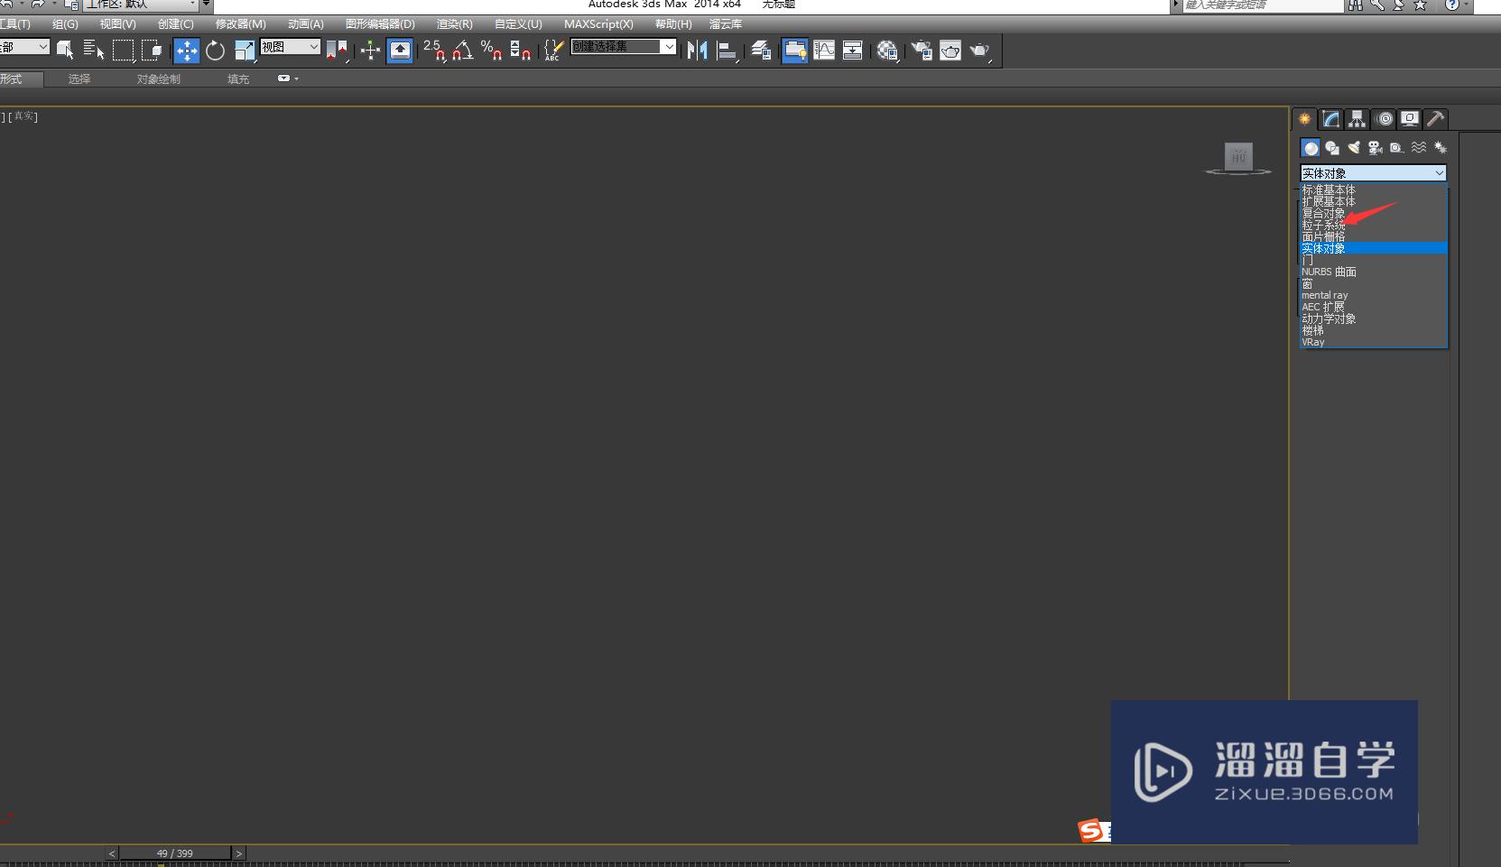The image size is (1501, 867).
Task: Open the 渲染(R) menu
Action: pyautogui.click(x=454, y=24)
